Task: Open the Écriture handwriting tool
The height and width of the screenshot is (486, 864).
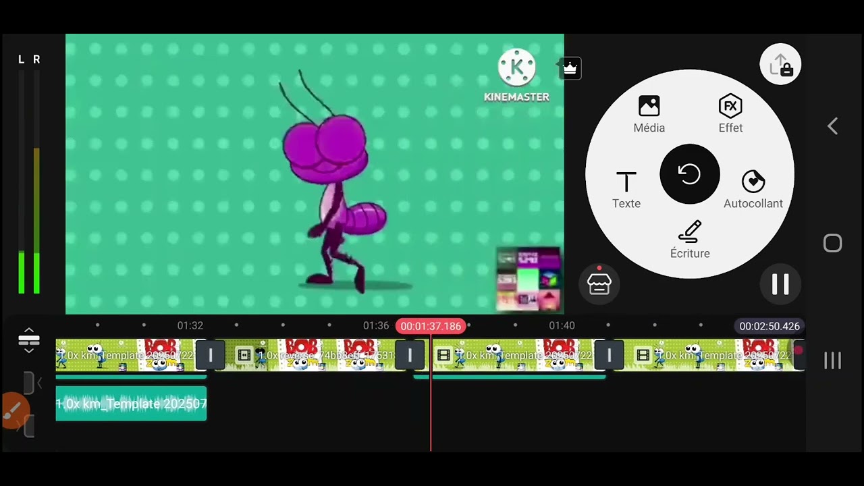Action: tap(690, 240)
